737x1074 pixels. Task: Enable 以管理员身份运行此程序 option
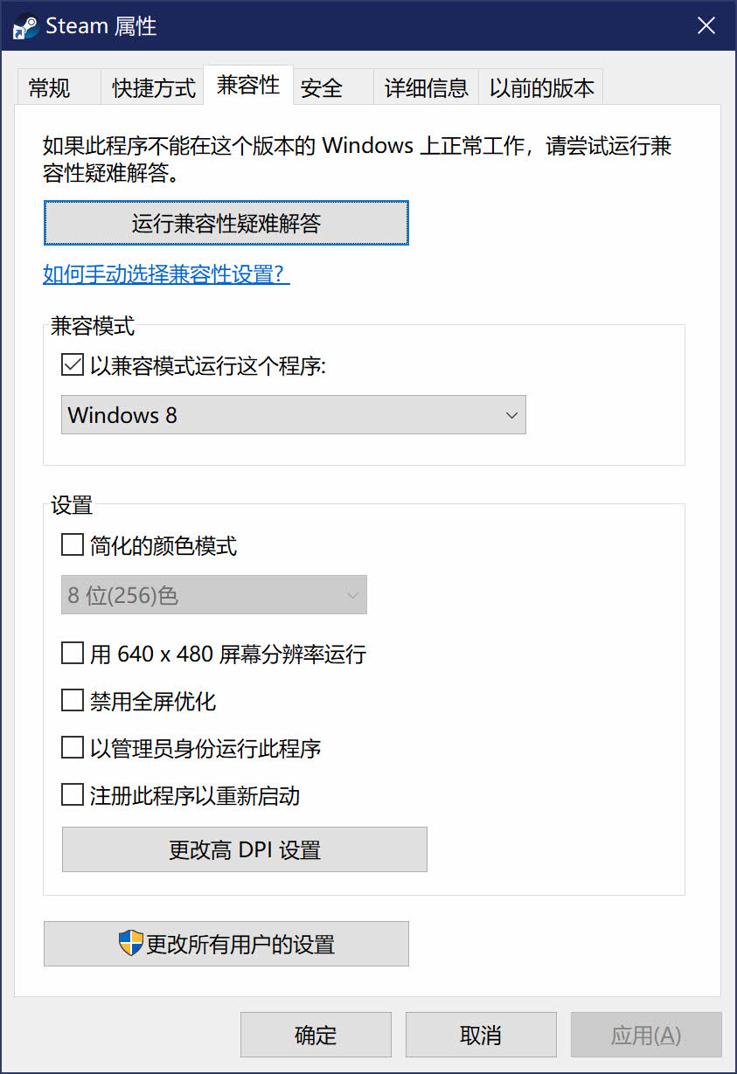pyautogui.click(x=73, y=748)
